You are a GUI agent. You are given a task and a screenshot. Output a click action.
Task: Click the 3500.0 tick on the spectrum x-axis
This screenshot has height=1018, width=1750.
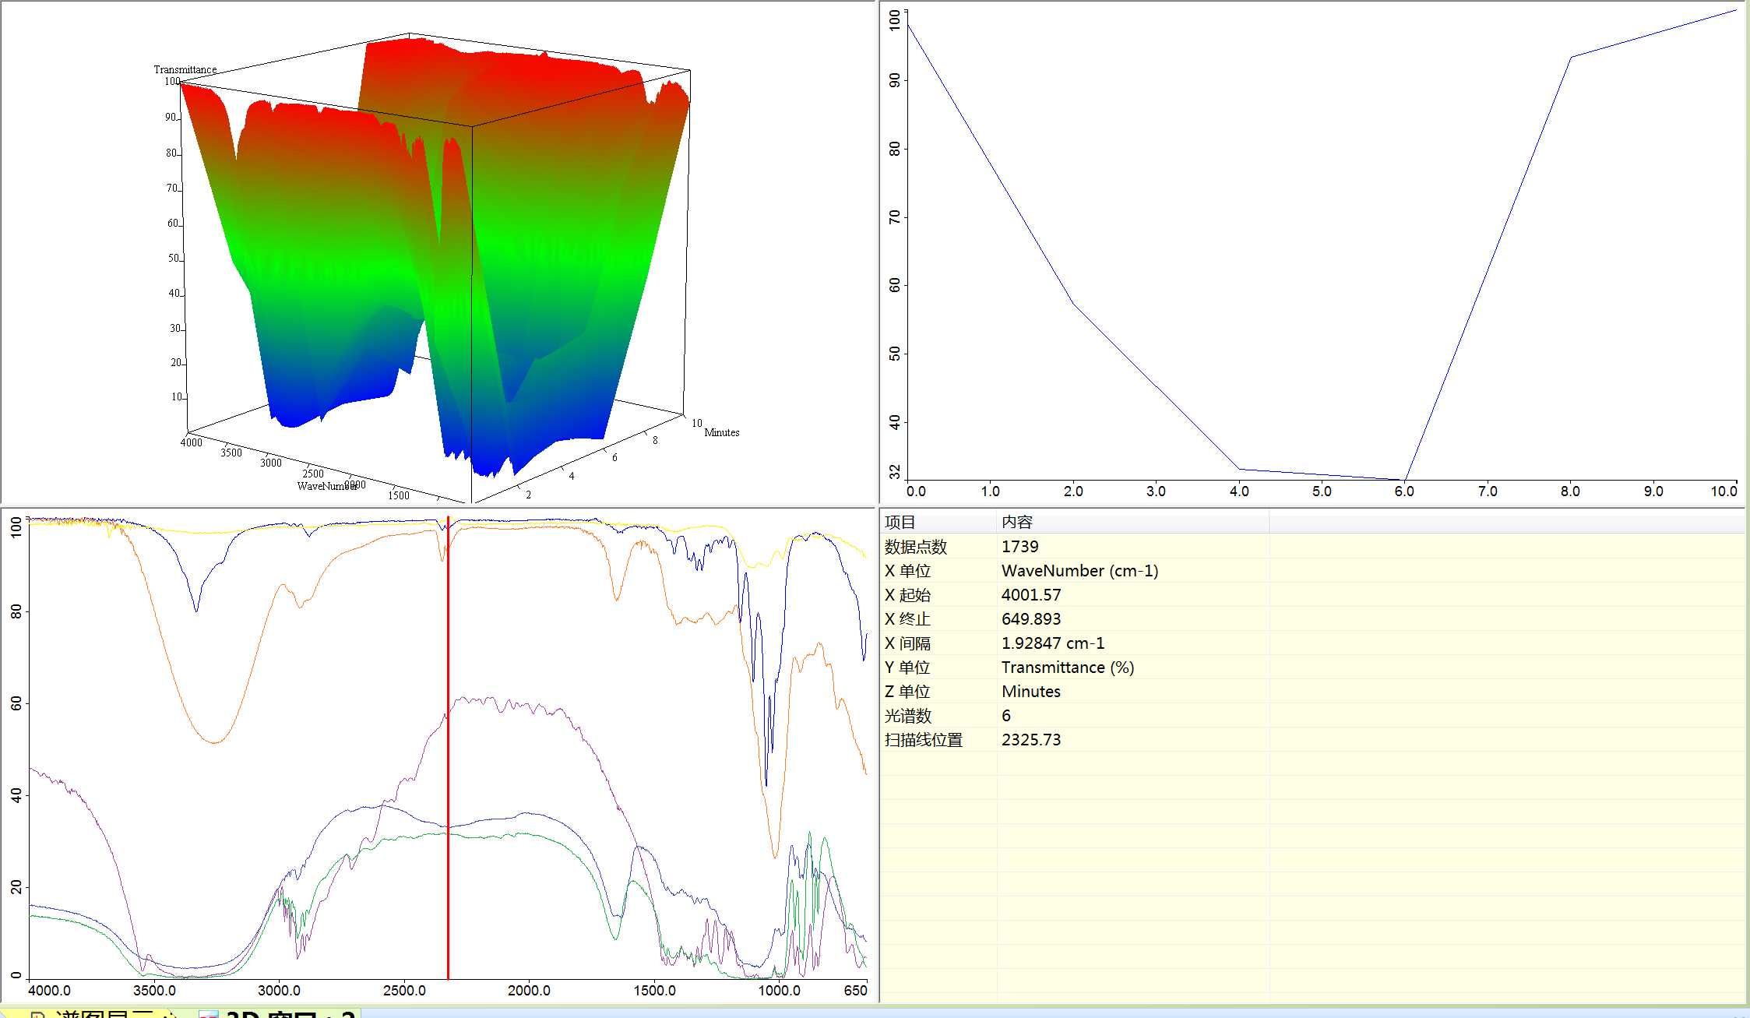coord(154,991)
